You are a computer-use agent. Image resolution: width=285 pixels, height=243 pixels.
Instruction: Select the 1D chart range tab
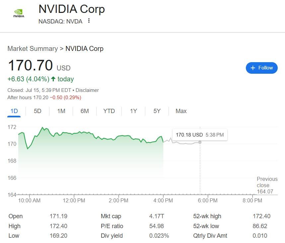pyautogui.click(x=14, y=111)
